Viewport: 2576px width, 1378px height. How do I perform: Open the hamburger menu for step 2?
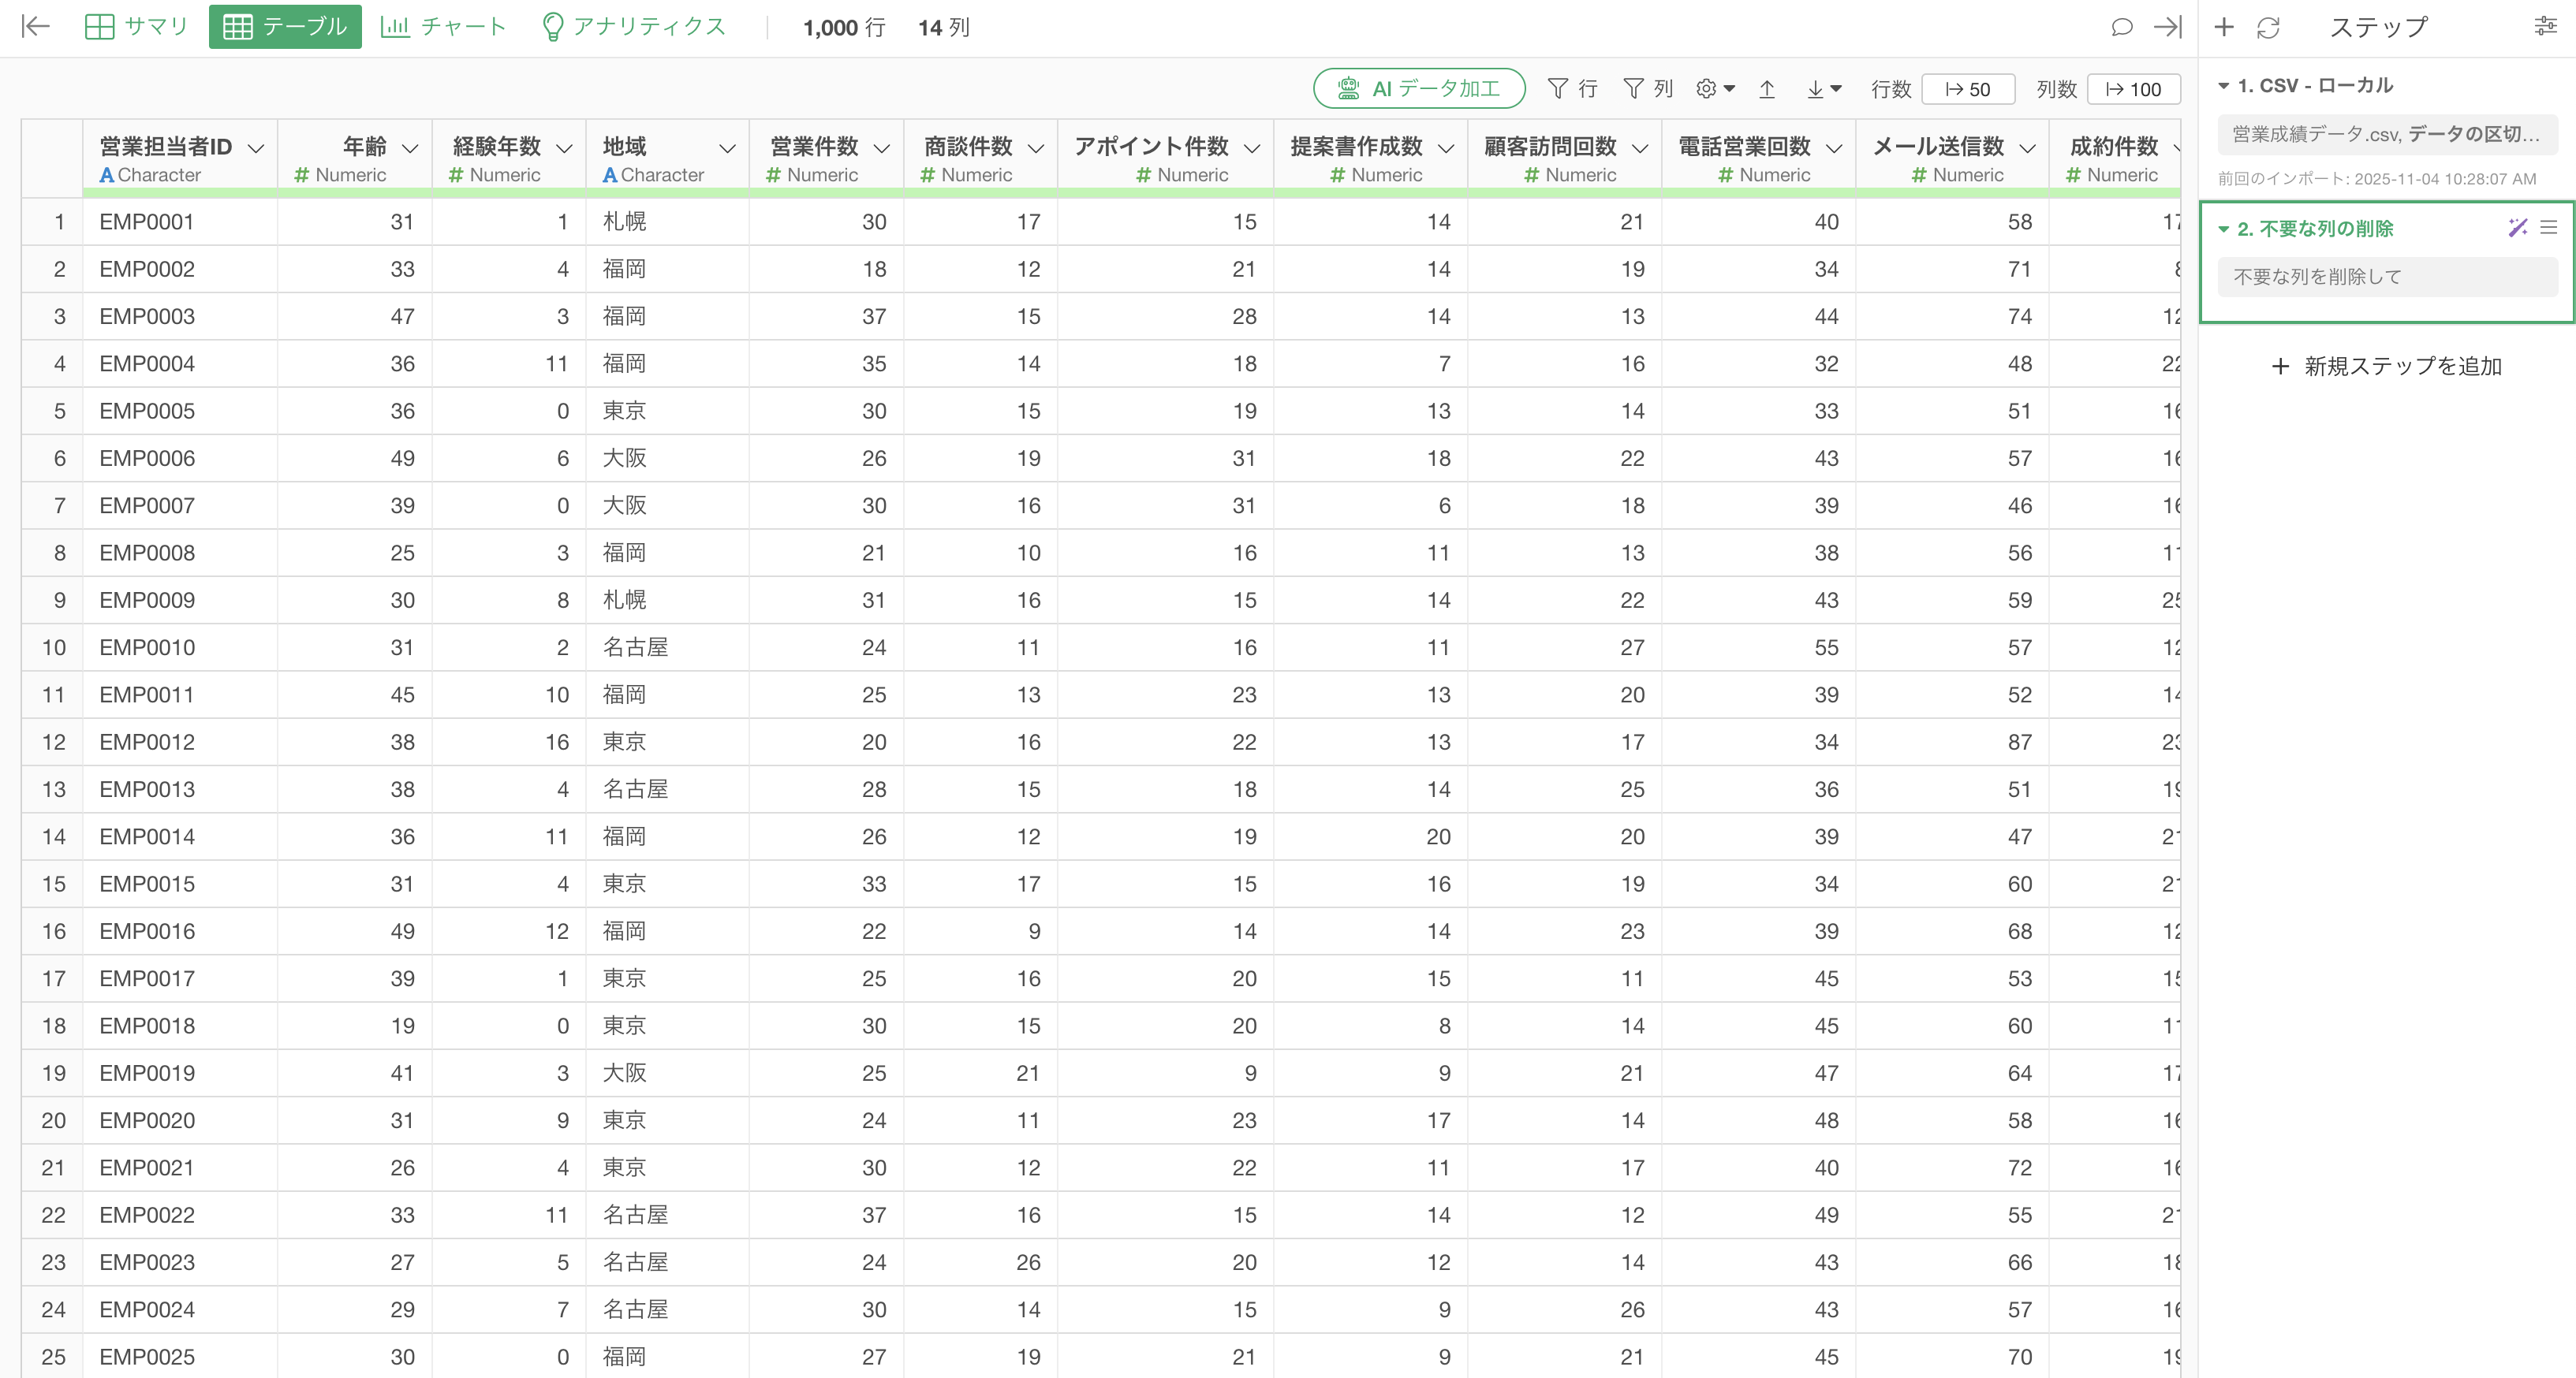2549,228
